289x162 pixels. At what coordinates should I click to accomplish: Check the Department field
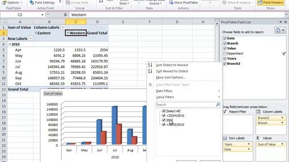(225, 54)
